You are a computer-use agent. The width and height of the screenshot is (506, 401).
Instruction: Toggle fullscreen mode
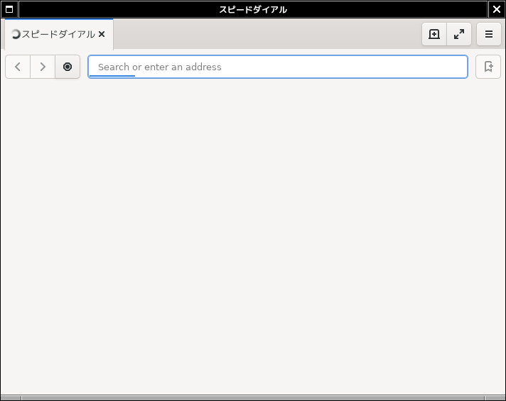coord(459,34)
